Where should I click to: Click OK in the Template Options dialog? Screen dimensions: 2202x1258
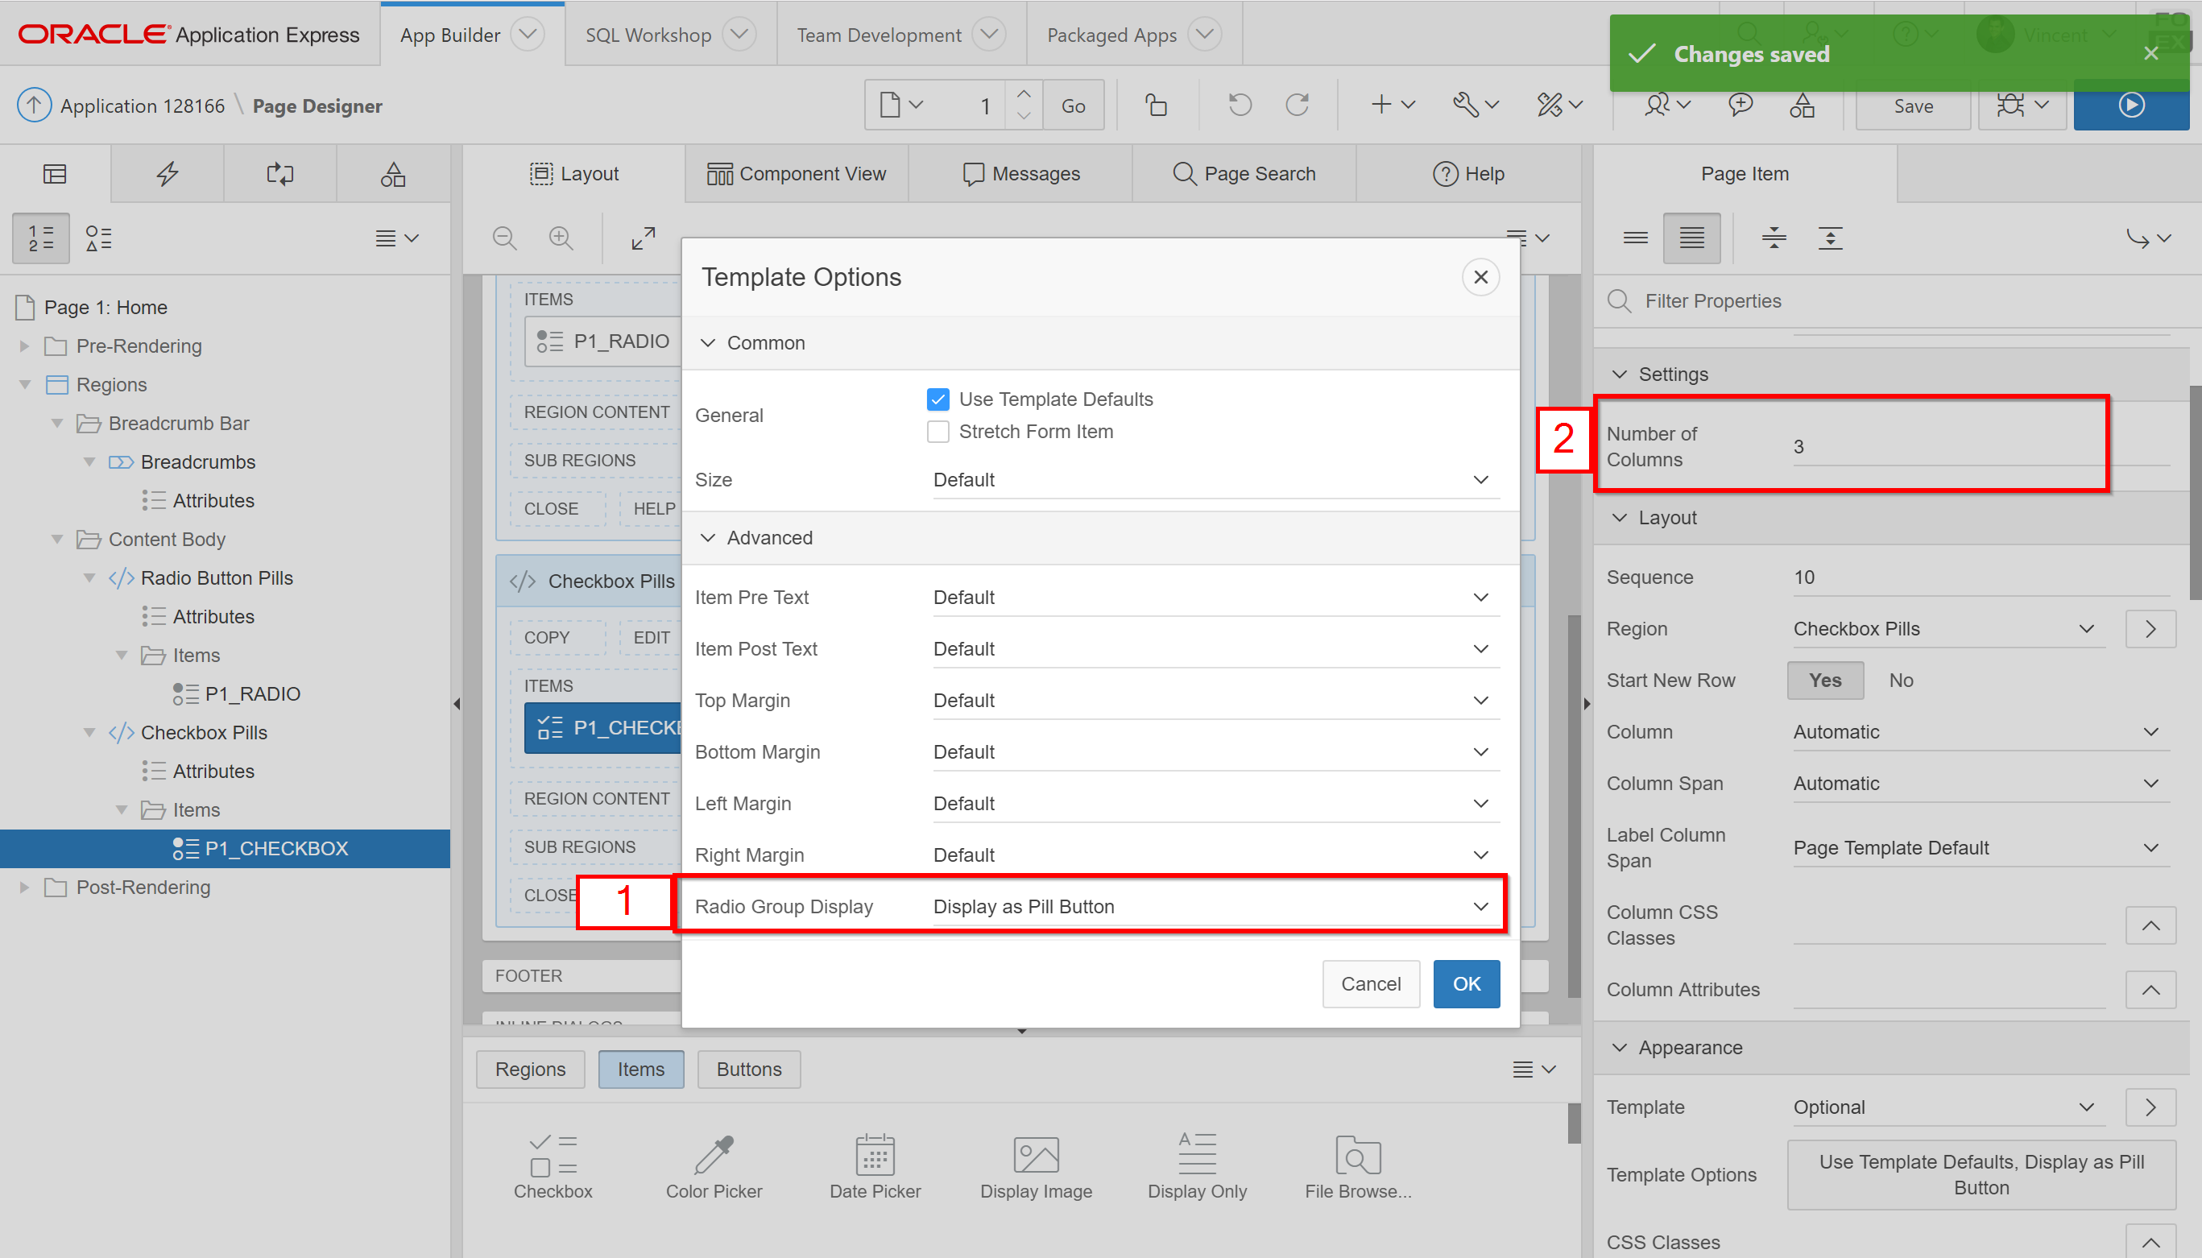click(1466, 983)
